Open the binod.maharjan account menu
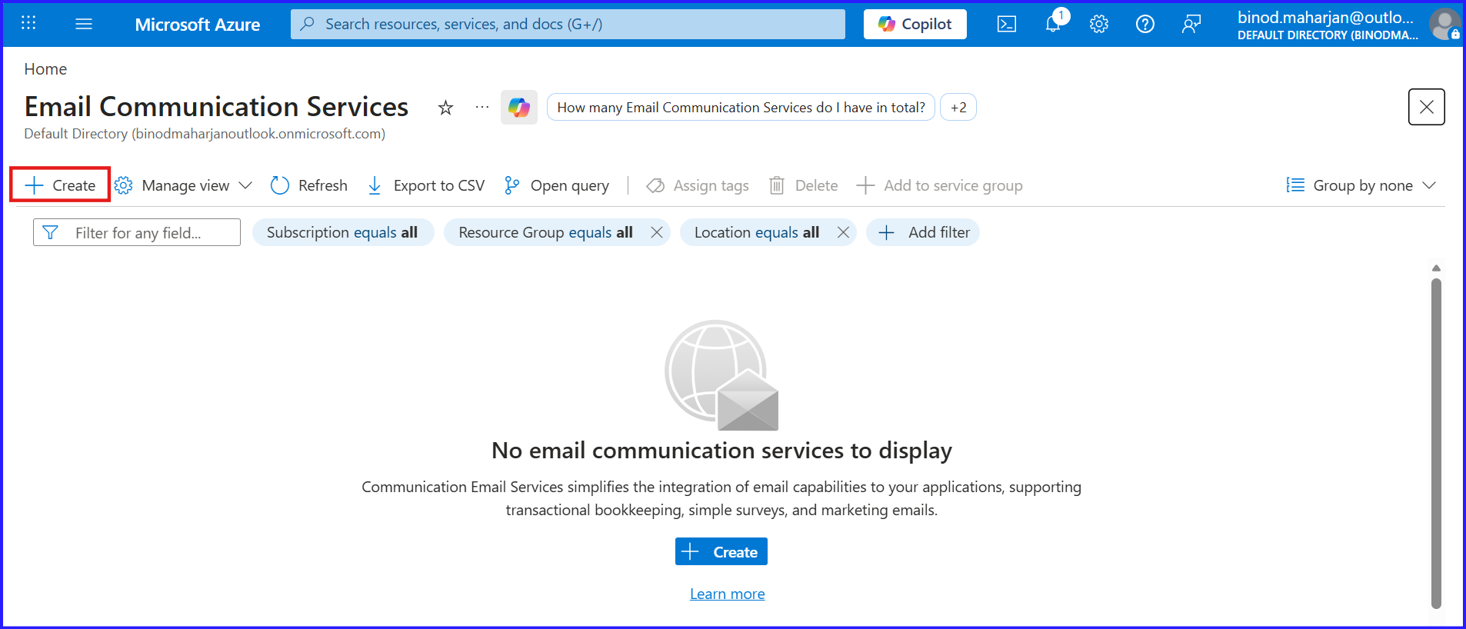The width and height of the screenshot is (1466, 629). pyautogui.click(x=1328, y=25)
